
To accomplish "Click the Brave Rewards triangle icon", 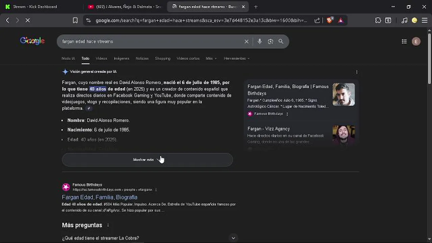I will [x=340, y=20].
